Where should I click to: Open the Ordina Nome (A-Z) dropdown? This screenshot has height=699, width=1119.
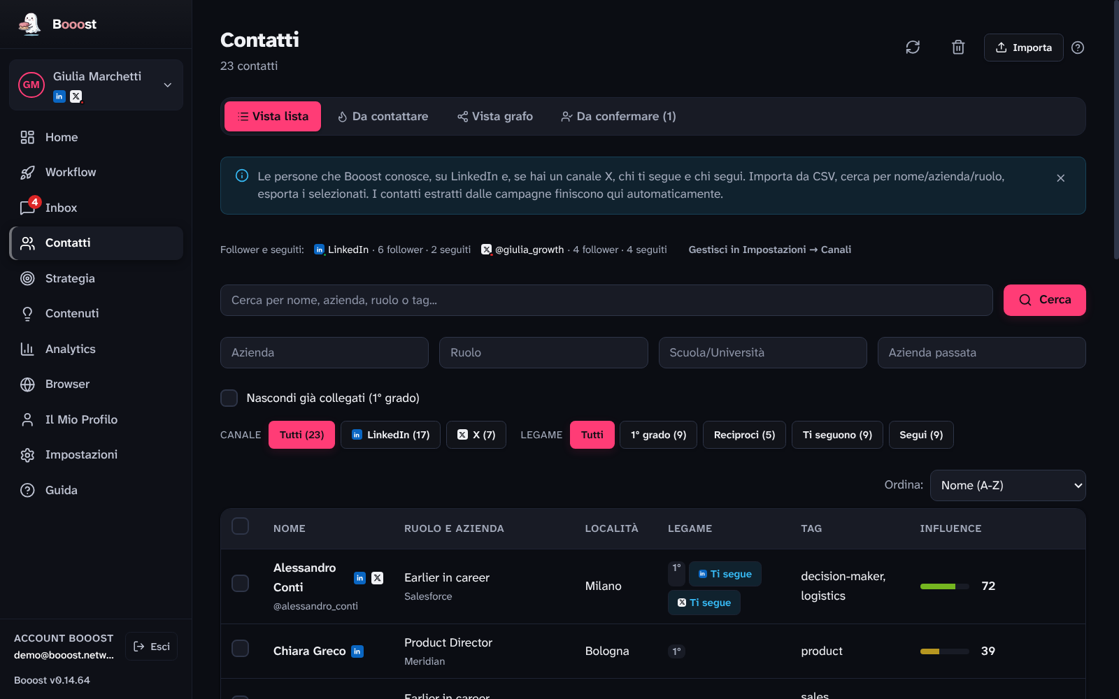click(x=1008, y=485)
